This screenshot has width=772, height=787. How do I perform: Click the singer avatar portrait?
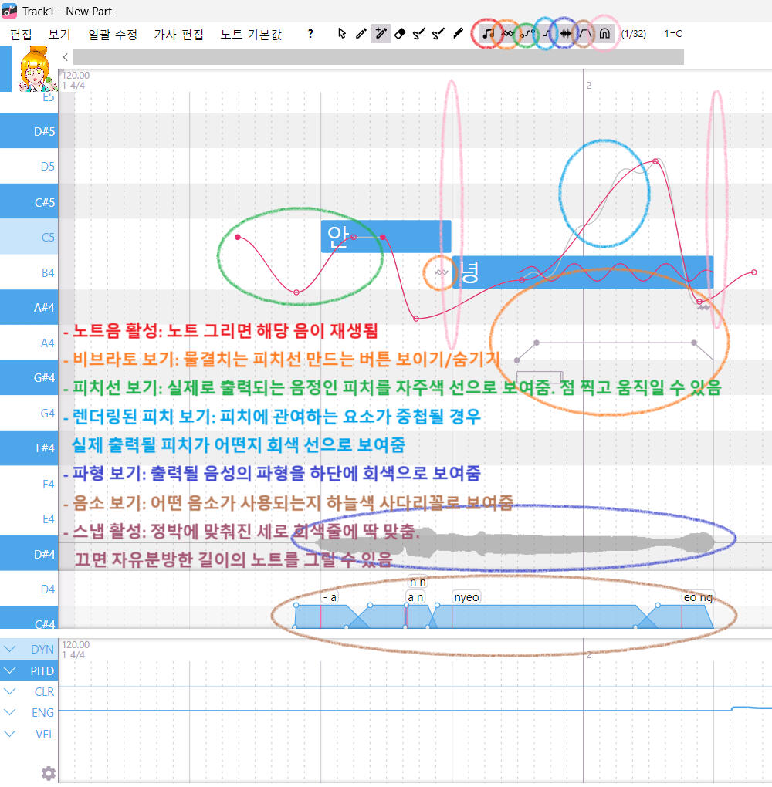(36, 68)
